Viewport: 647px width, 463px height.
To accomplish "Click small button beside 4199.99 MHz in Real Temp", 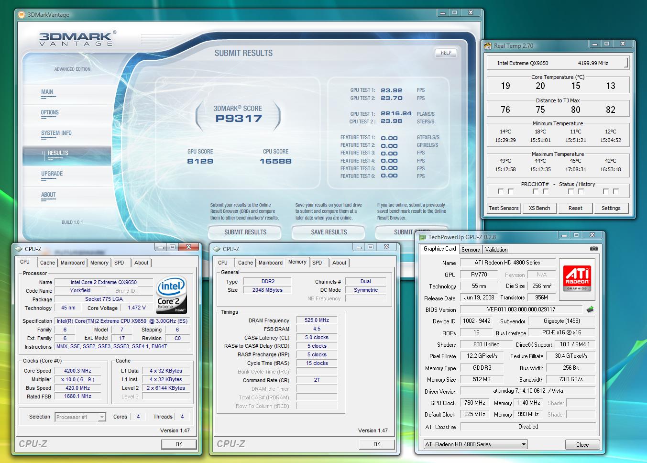I will (626, 63).
